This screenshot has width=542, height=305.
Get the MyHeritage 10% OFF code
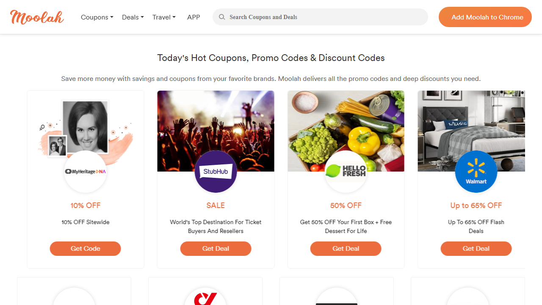(x=85, y=249)
